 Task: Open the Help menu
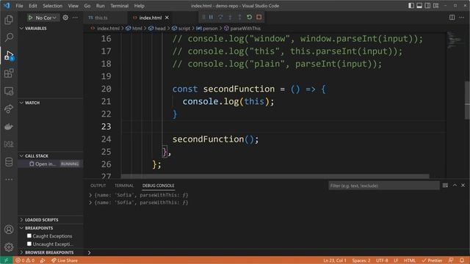click(139, 6)
